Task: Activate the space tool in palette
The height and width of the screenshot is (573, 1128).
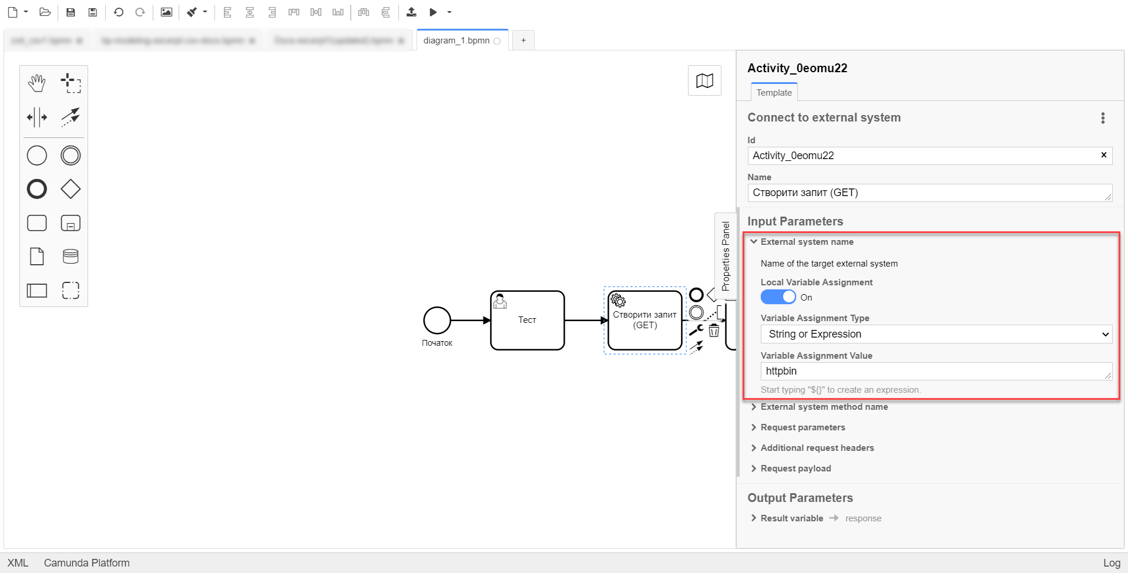Action: coord(37,117)
